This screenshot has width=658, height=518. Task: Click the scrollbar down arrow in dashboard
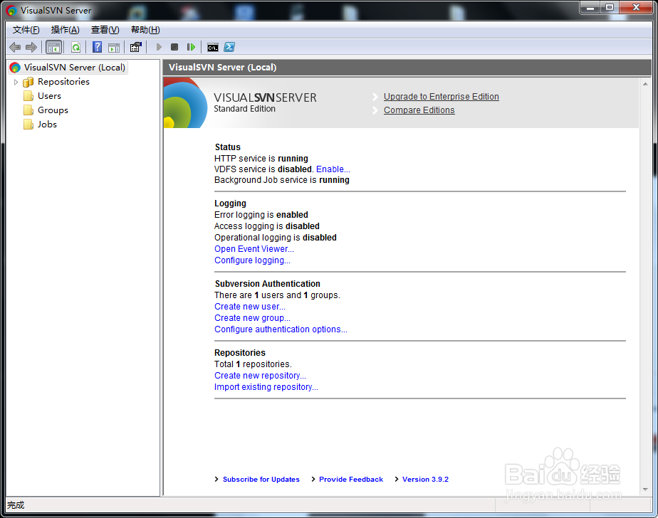[x=645, y=490]
